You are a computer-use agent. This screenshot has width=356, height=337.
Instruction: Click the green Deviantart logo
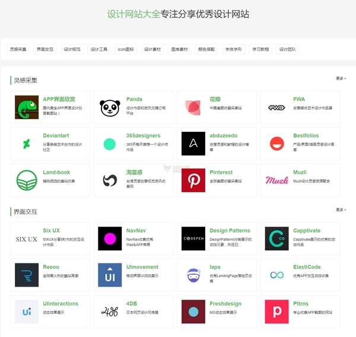(27, 144)
